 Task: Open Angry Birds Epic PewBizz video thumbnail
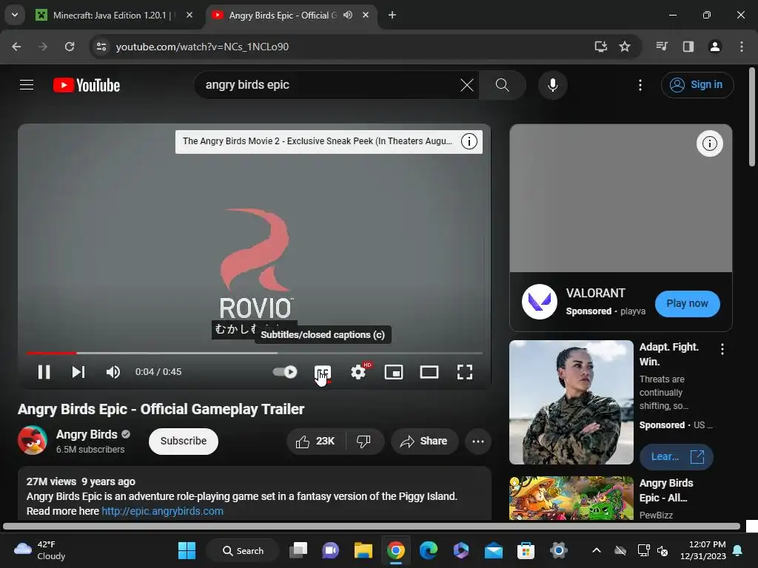coord(571,498)
